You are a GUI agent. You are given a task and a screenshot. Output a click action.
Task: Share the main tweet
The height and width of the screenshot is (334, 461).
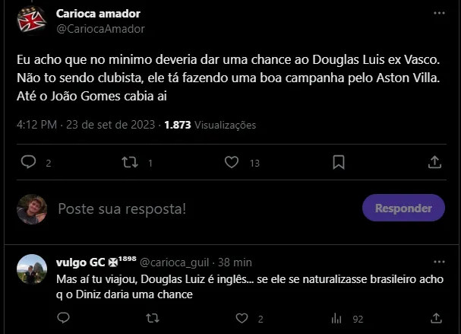435,162
